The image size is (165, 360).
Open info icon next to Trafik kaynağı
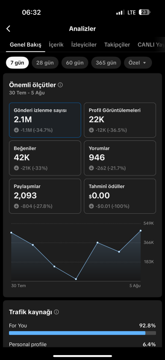(x=56, y=312)
